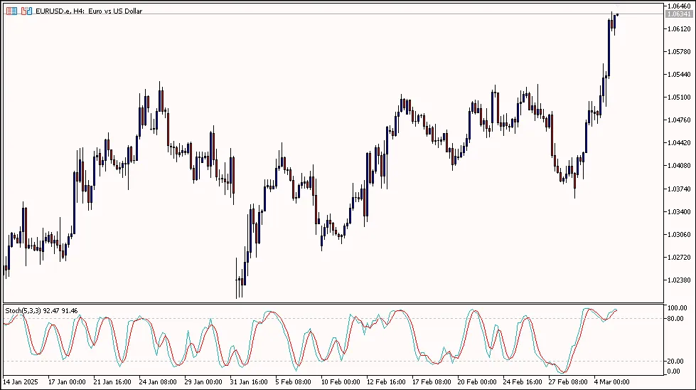Click the 17 Feb 08:00 time label
696x390 pixels.
[432, 381]
